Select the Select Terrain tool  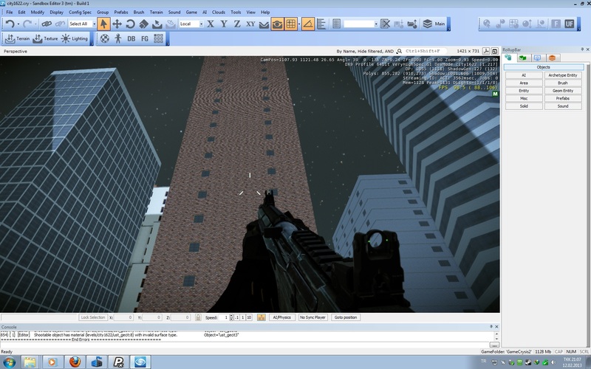click(x=157, y=24)
